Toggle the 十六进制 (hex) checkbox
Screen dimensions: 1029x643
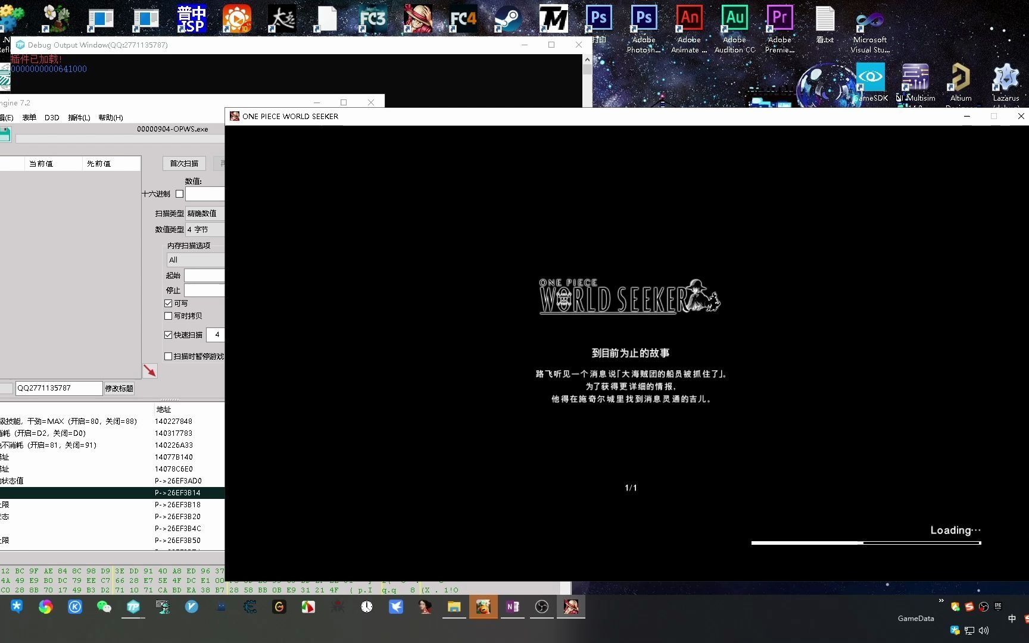[x=179, y=194]
